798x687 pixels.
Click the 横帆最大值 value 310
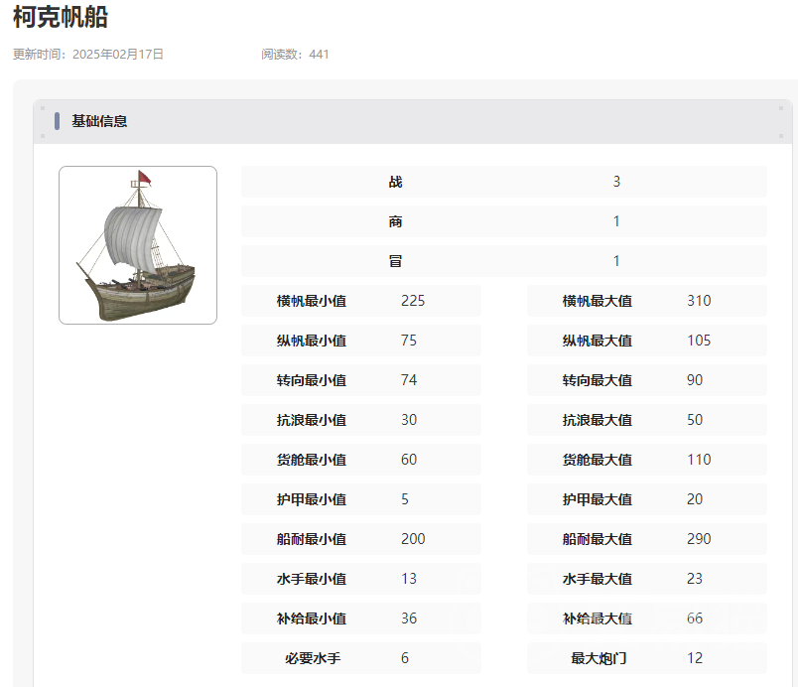point(699,301)
